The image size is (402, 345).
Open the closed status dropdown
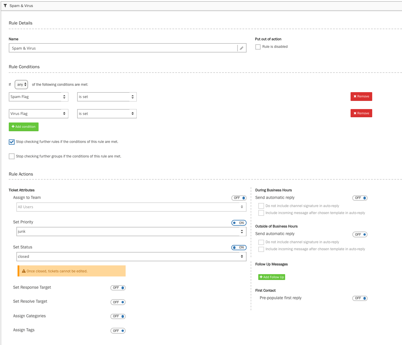pyautogui.click(x=131, y=257)
